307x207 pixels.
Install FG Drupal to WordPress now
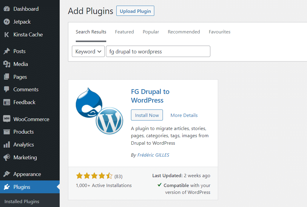(x=147, y=115)
